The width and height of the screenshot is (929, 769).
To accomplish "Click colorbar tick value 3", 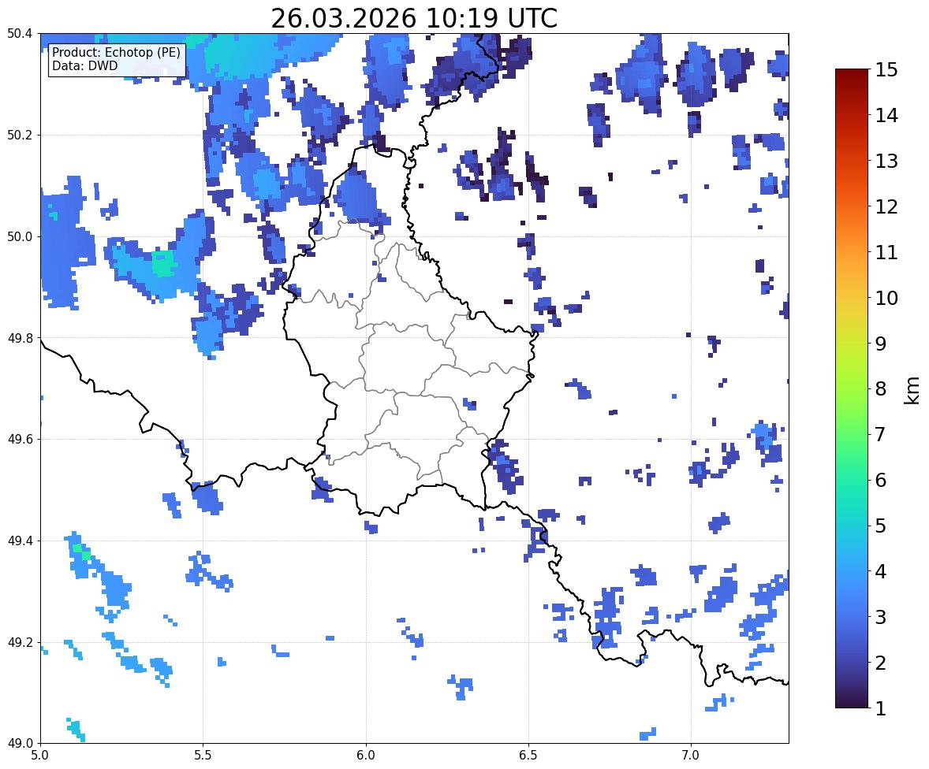I will 881,617.
